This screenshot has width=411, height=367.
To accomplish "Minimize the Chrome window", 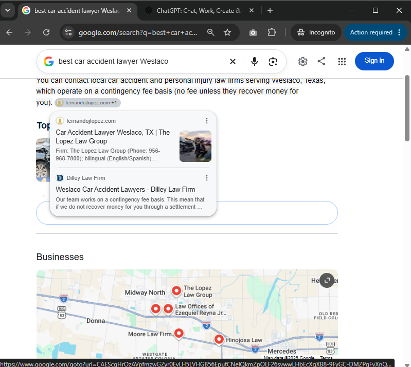I will [352, 10].
